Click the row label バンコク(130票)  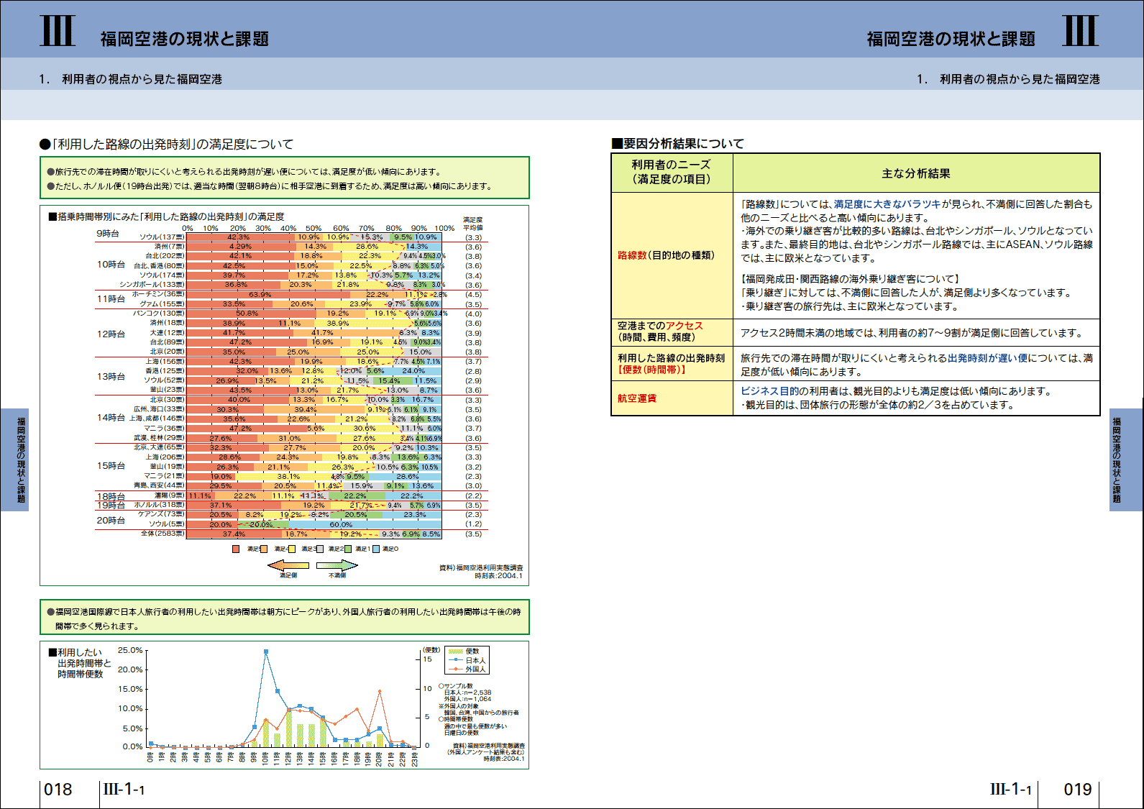(x=158, y=314)
